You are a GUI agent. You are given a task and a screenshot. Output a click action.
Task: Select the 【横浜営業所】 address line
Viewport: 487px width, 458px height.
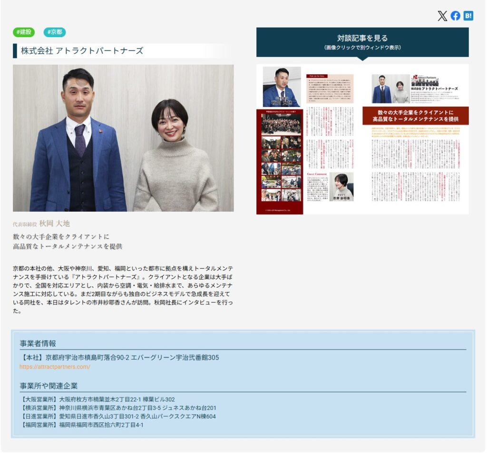click(118, 408)
